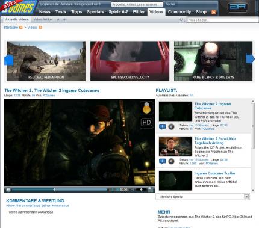Open playlist link Ingame Cutscene Trailer
This screenshot has width=259, height=228.
pos(214,173)
